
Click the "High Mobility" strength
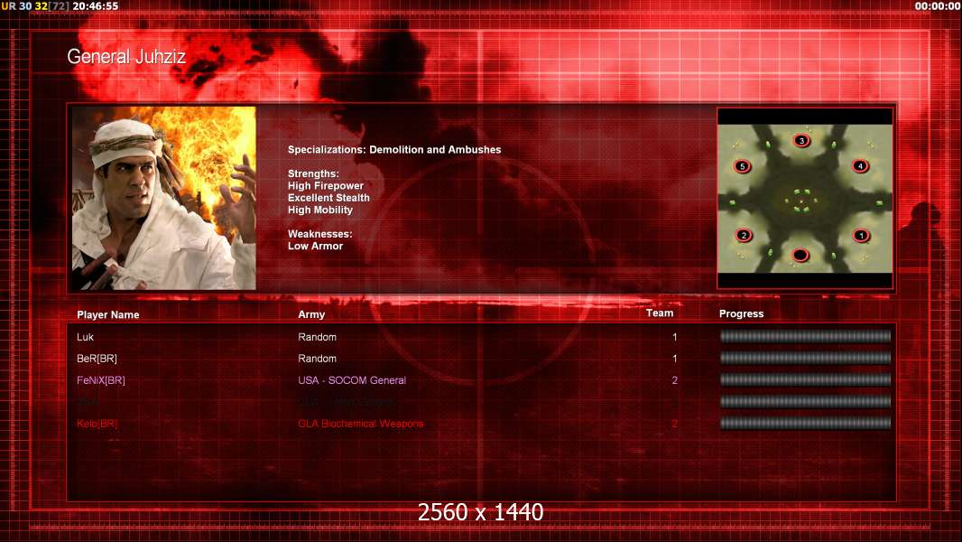pyautogui.click(x=320, y=210)
